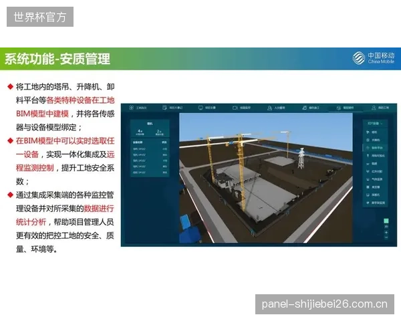The width and height of the screenshot is (401, 321).
Task: Click the white transmission tower in 3D model
Action: tap(301, 158)
